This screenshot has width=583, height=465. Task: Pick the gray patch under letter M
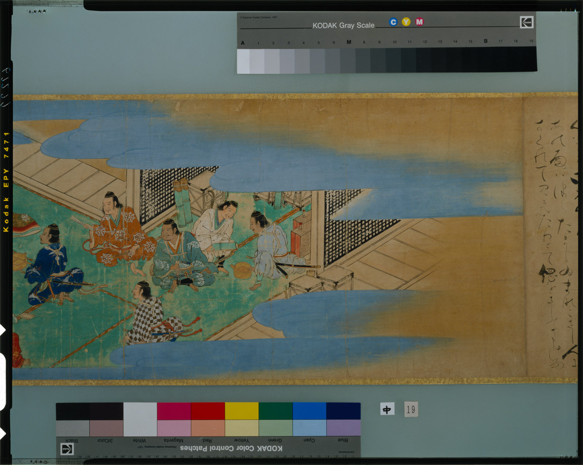[x=349, y=61]
